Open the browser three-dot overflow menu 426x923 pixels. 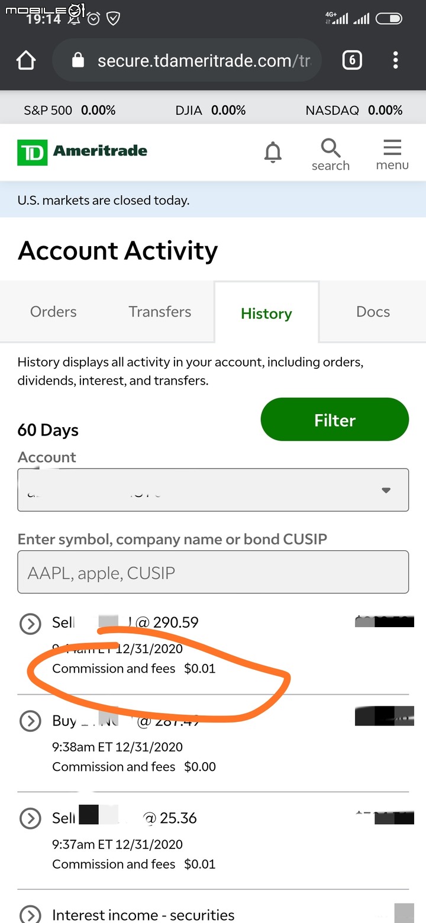pyautogui.click(x=395, y=60)
